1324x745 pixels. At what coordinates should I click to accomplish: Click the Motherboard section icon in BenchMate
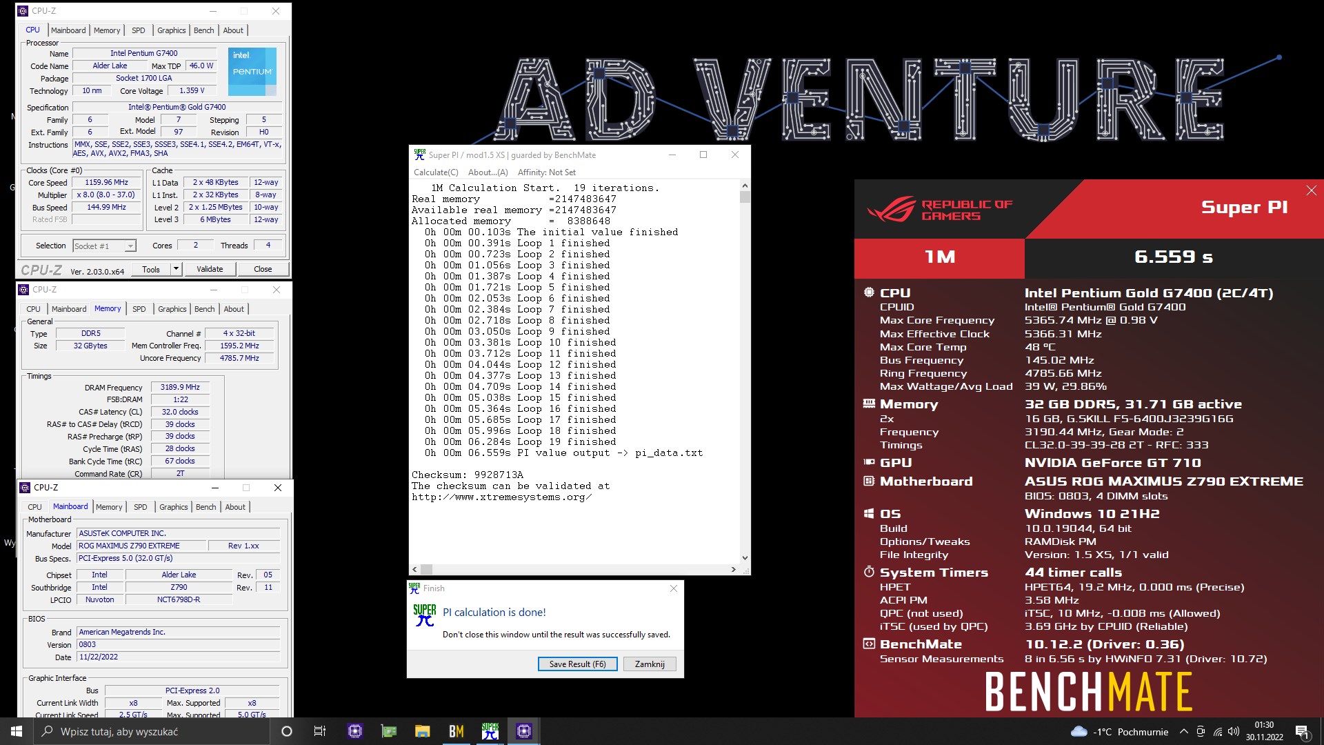869,481
